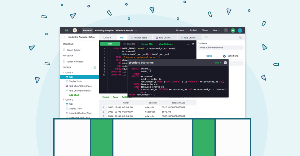Minimize the SQL editor pane

pos(188,44)
